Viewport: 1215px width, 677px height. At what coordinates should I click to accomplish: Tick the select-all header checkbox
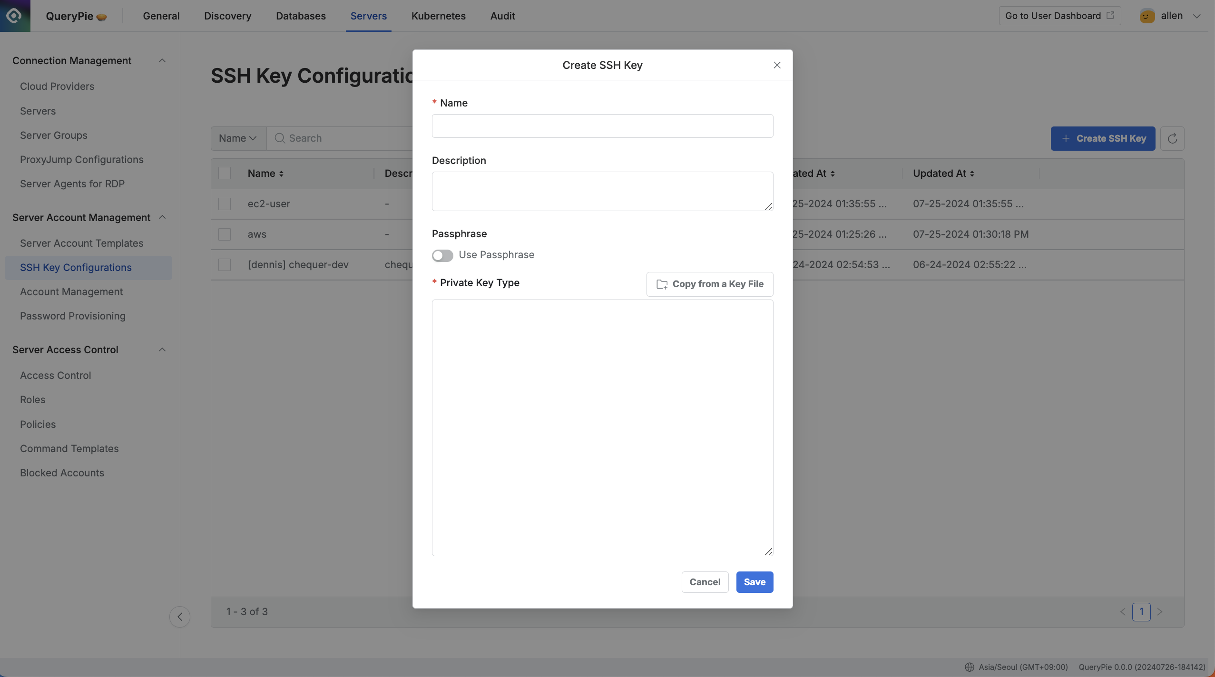coord(225,174)
